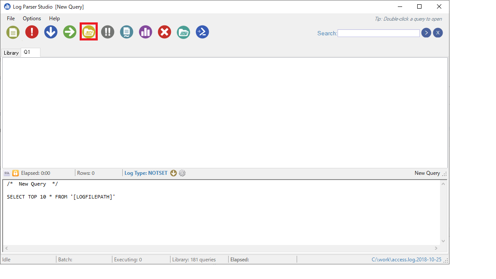
Task: Click the New Query label above editor
Action: point(427,173)
